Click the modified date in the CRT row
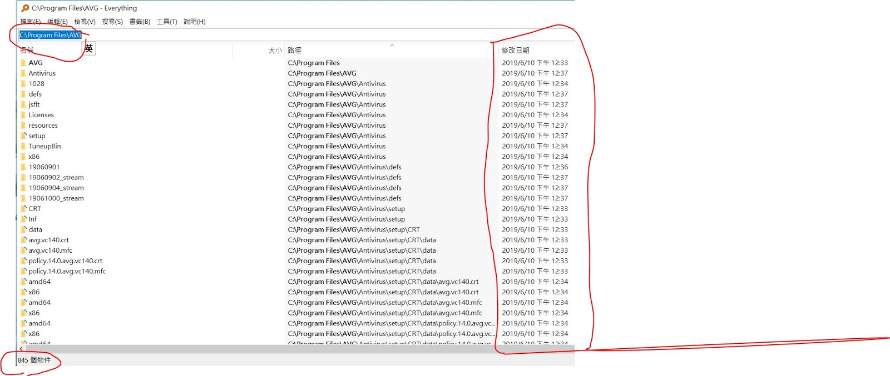This screenshot has width=890, height=376. (535, 209)
